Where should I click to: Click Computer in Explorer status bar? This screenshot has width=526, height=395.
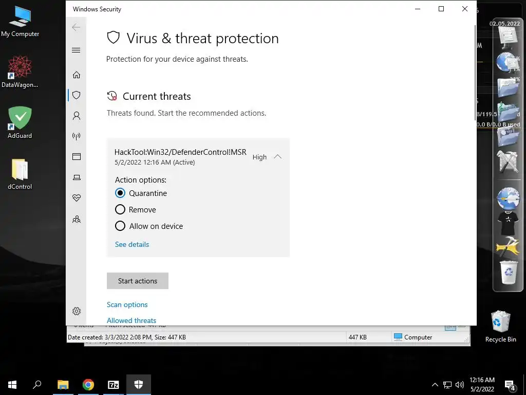(x=413, y=337)
